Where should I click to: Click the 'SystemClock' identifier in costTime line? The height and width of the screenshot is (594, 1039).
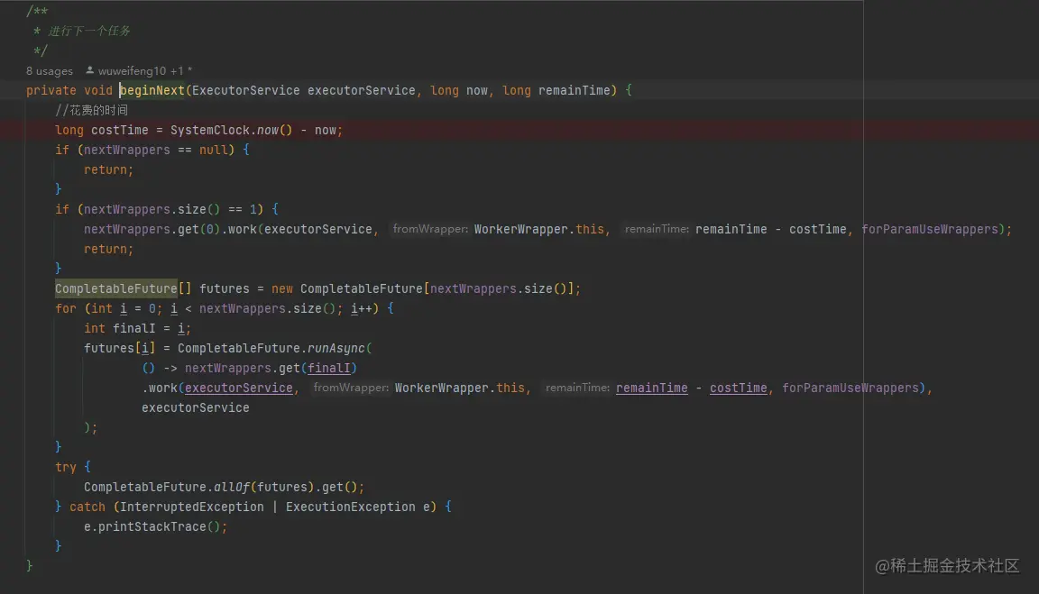pos(210,131)
